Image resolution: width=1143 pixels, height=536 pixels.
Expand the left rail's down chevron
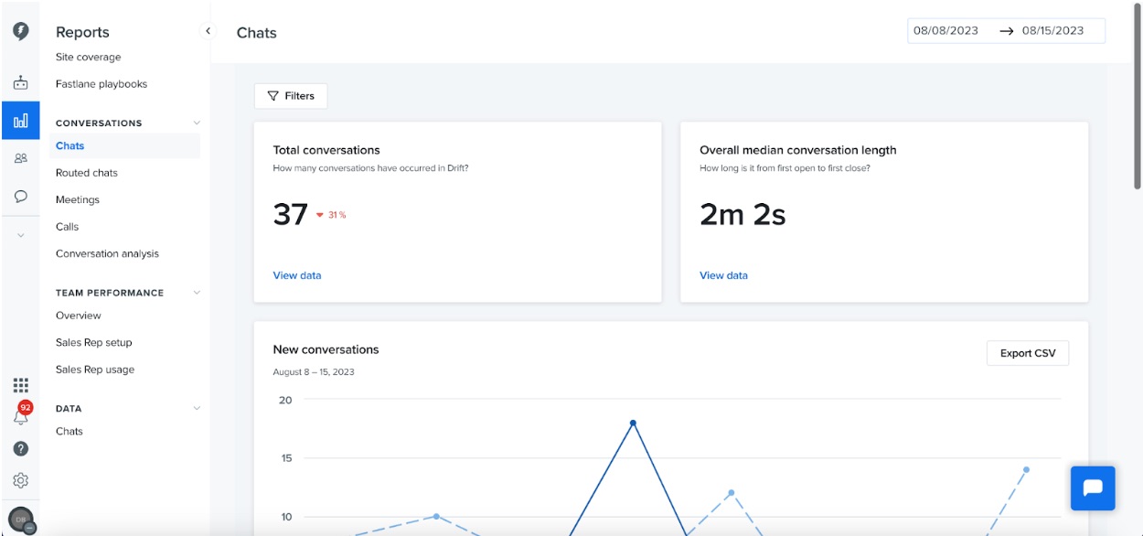tap(20, 235)
